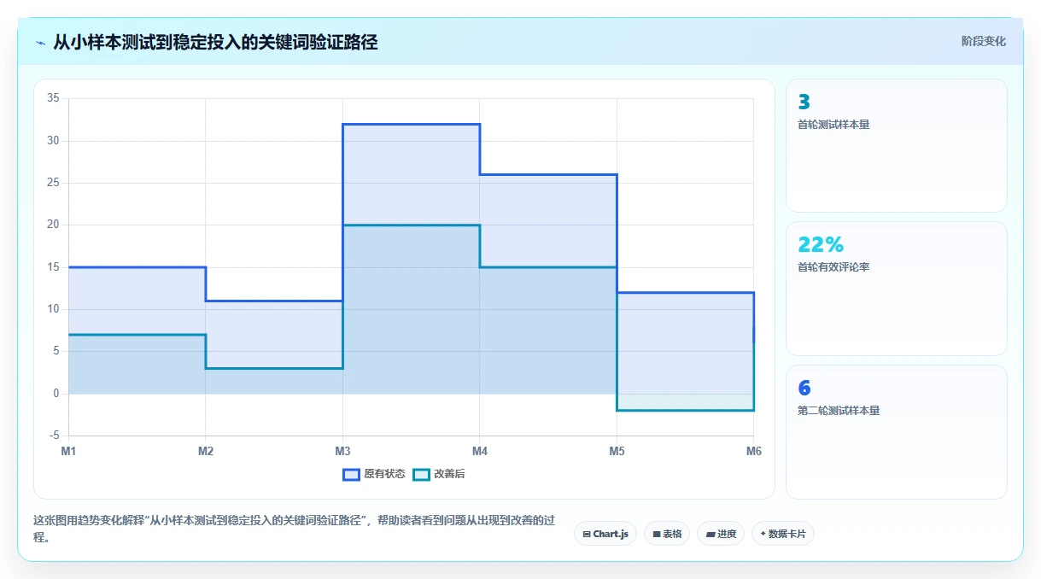Image resolution: width=1041 pixels, height=579 pixels.
Task: Click the M2 axis label
Action: [x=206, y=451]
